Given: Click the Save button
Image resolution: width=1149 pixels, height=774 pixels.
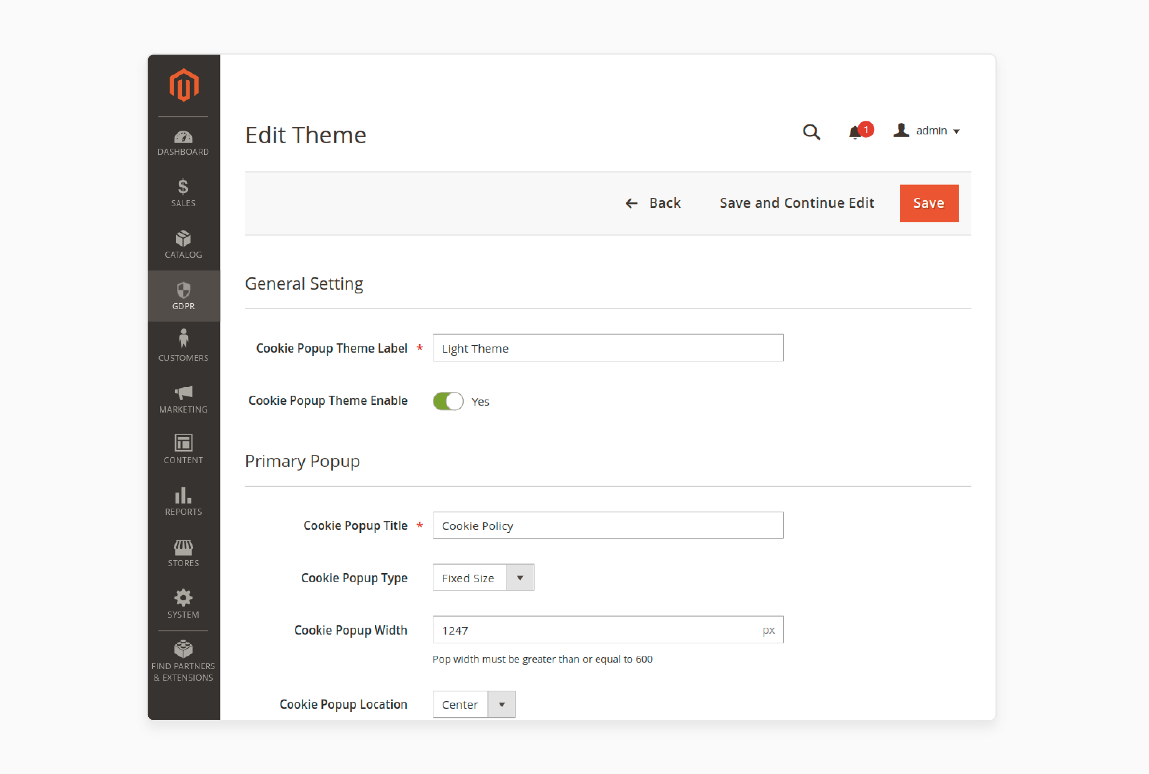Looking at the screenshot, I should point(929,203).
